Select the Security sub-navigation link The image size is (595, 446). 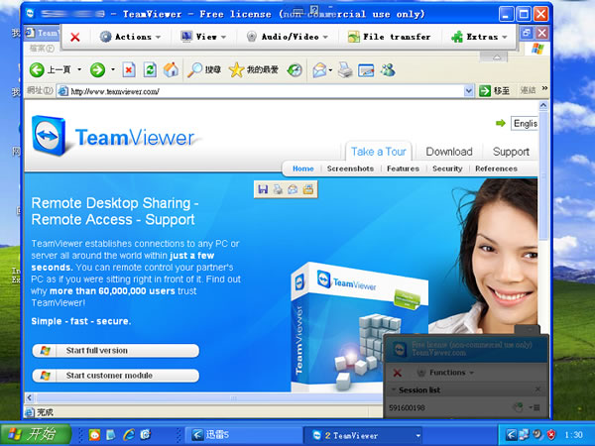click(x=447, y=168)
